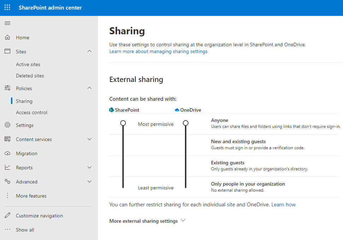Click the 'Most permissive' label
This screenshot has height=240, width=343.
pos(156,124)
